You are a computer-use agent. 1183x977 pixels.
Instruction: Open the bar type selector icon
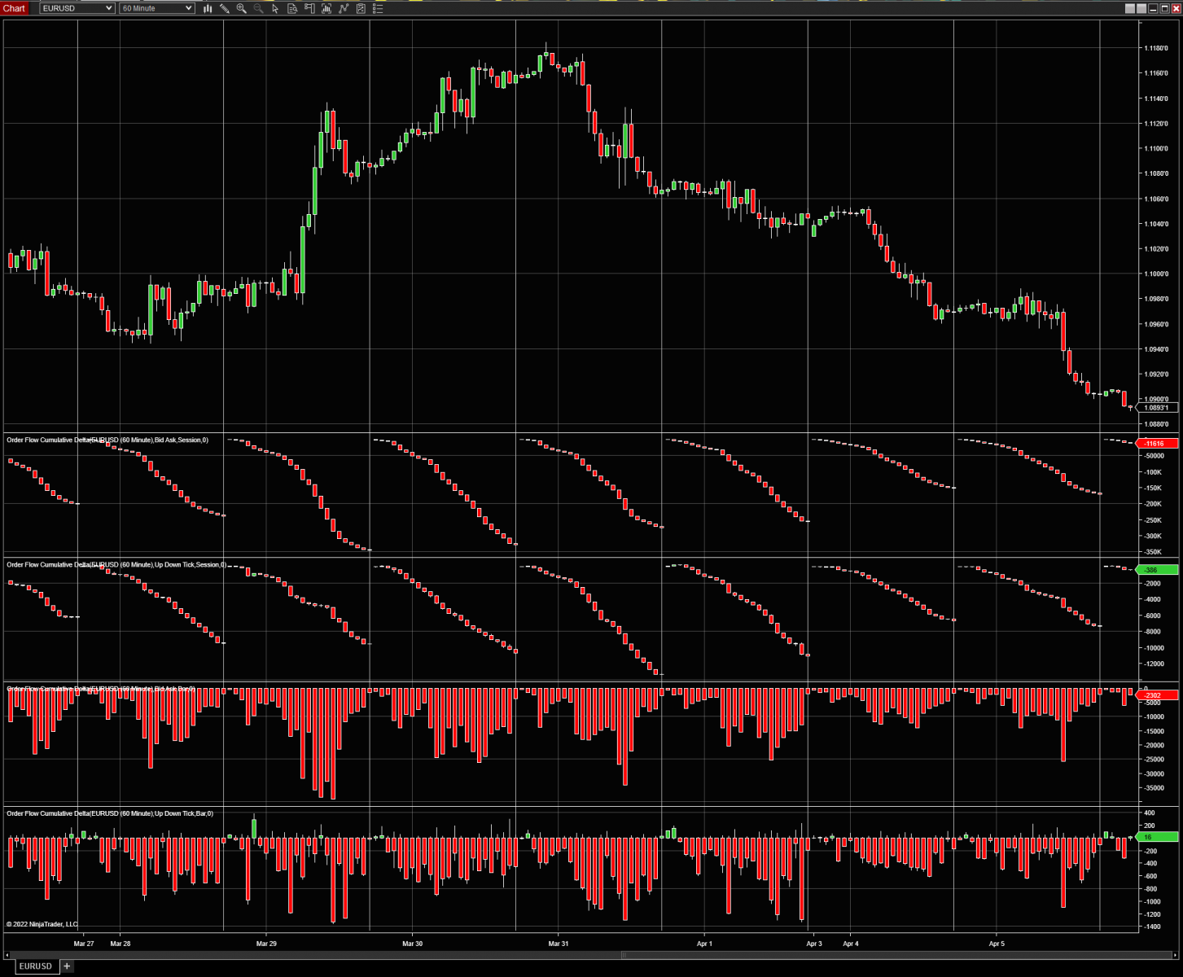click(208, 8)
